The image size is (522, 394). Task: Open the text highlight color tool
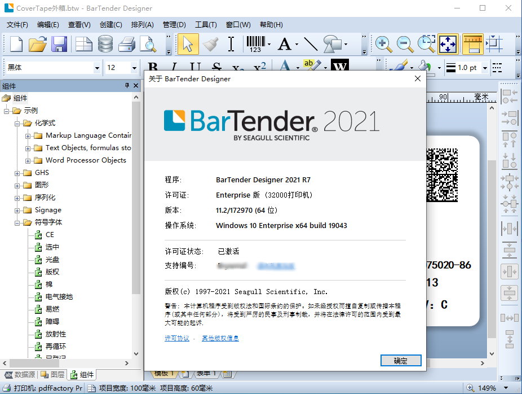(x=312, y=65)
